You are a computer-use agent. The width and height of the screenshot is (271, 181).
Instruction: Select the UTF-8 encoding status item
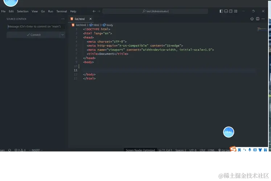pos(193,150)
